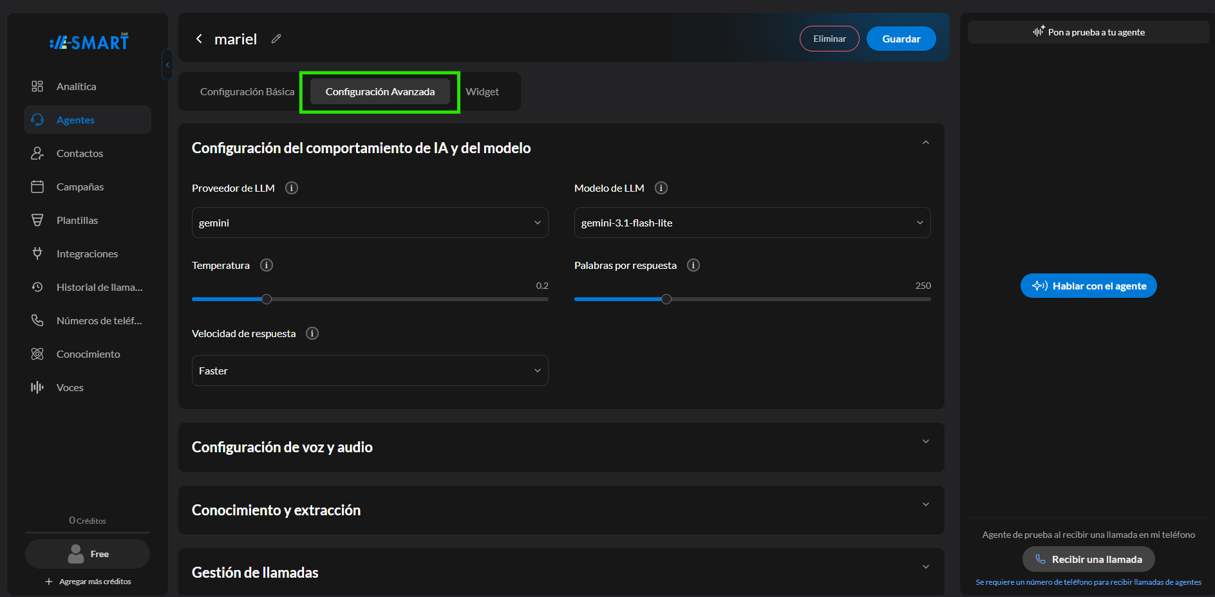Click the Voces waveform icon
This screenshot has height=597, width=1215.
37,387
